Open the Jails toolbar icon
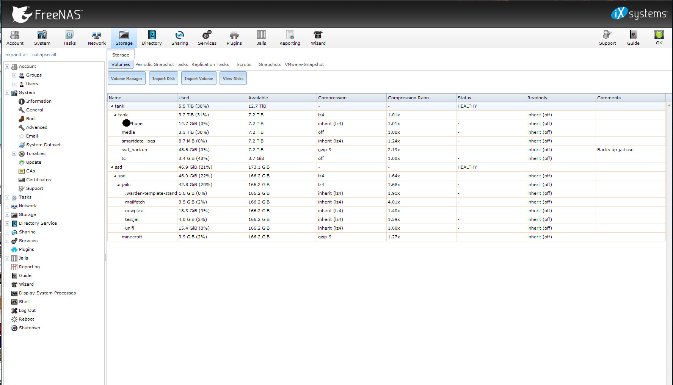This screenshot has height=385, width=673. point(261,38)
